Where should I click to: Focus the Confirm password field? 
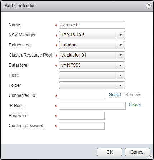click(82, 126)
